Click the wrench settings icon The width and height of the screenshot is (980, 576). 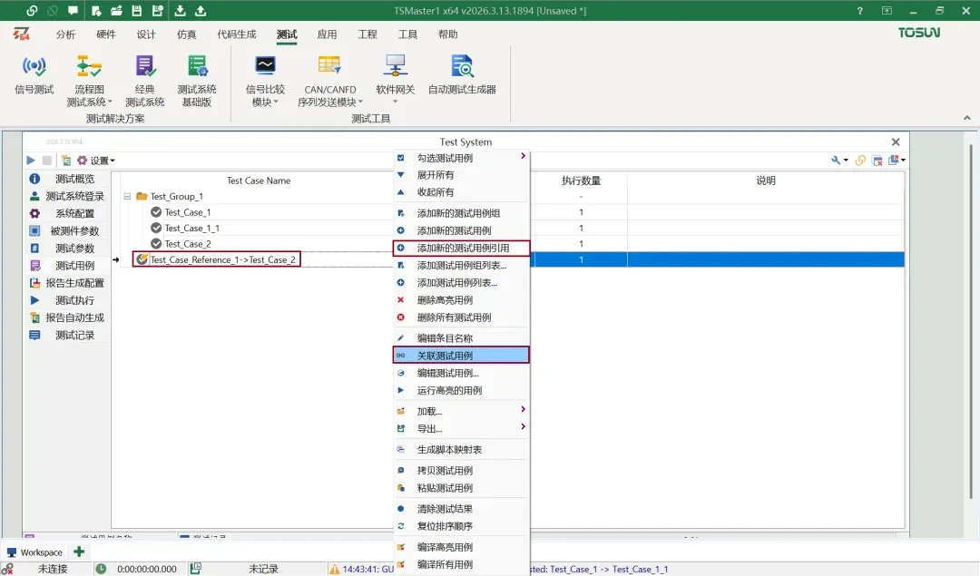tap(837, 160)
